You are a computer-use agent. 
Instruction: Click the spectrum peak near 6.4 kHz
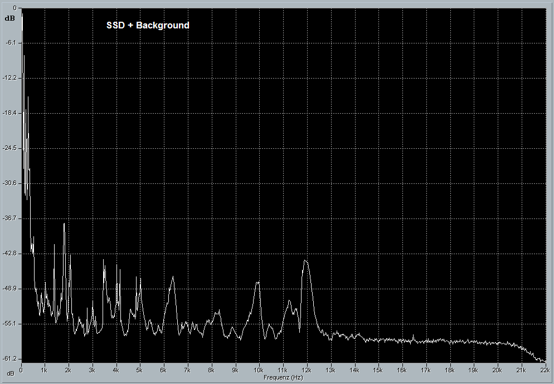click(173, 276)
